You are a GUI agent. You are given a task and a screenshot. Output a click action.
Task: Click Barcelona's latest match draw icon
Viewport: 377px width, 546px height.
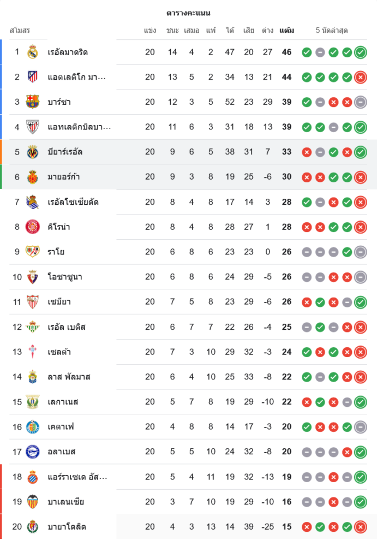tap(360, 102)
